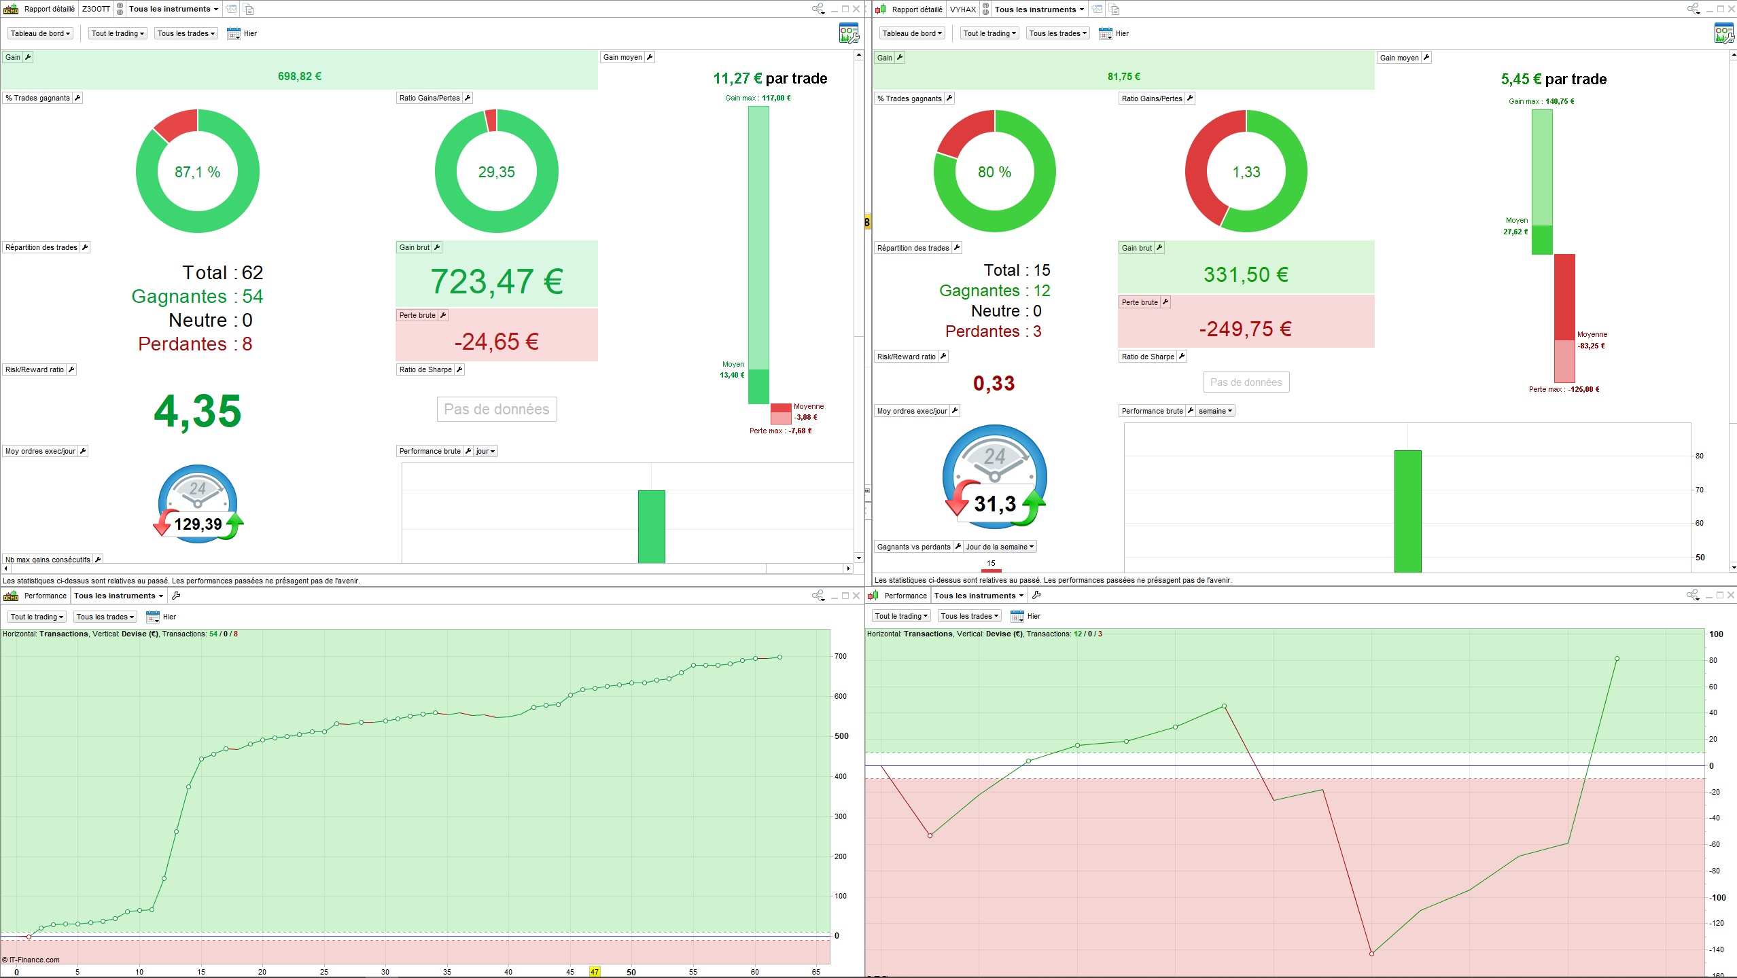Open the calendar date picker in VYHAX report
Screen dimensions: 1737x978
(x=1105, y=33)
